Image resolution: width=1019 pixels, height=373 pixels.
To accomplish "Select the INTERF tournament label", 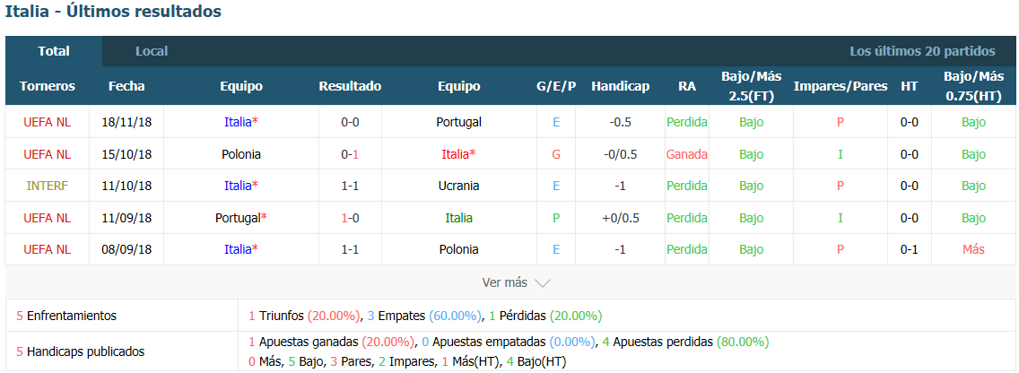I will tap(48, 186).
